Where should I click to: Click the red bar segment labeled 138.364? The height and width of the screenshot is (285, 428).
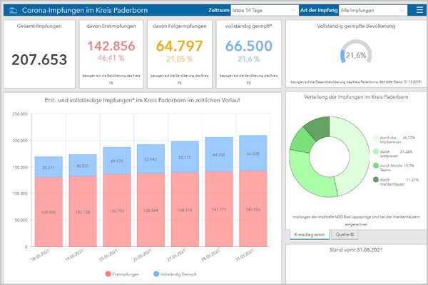[151, 210]
